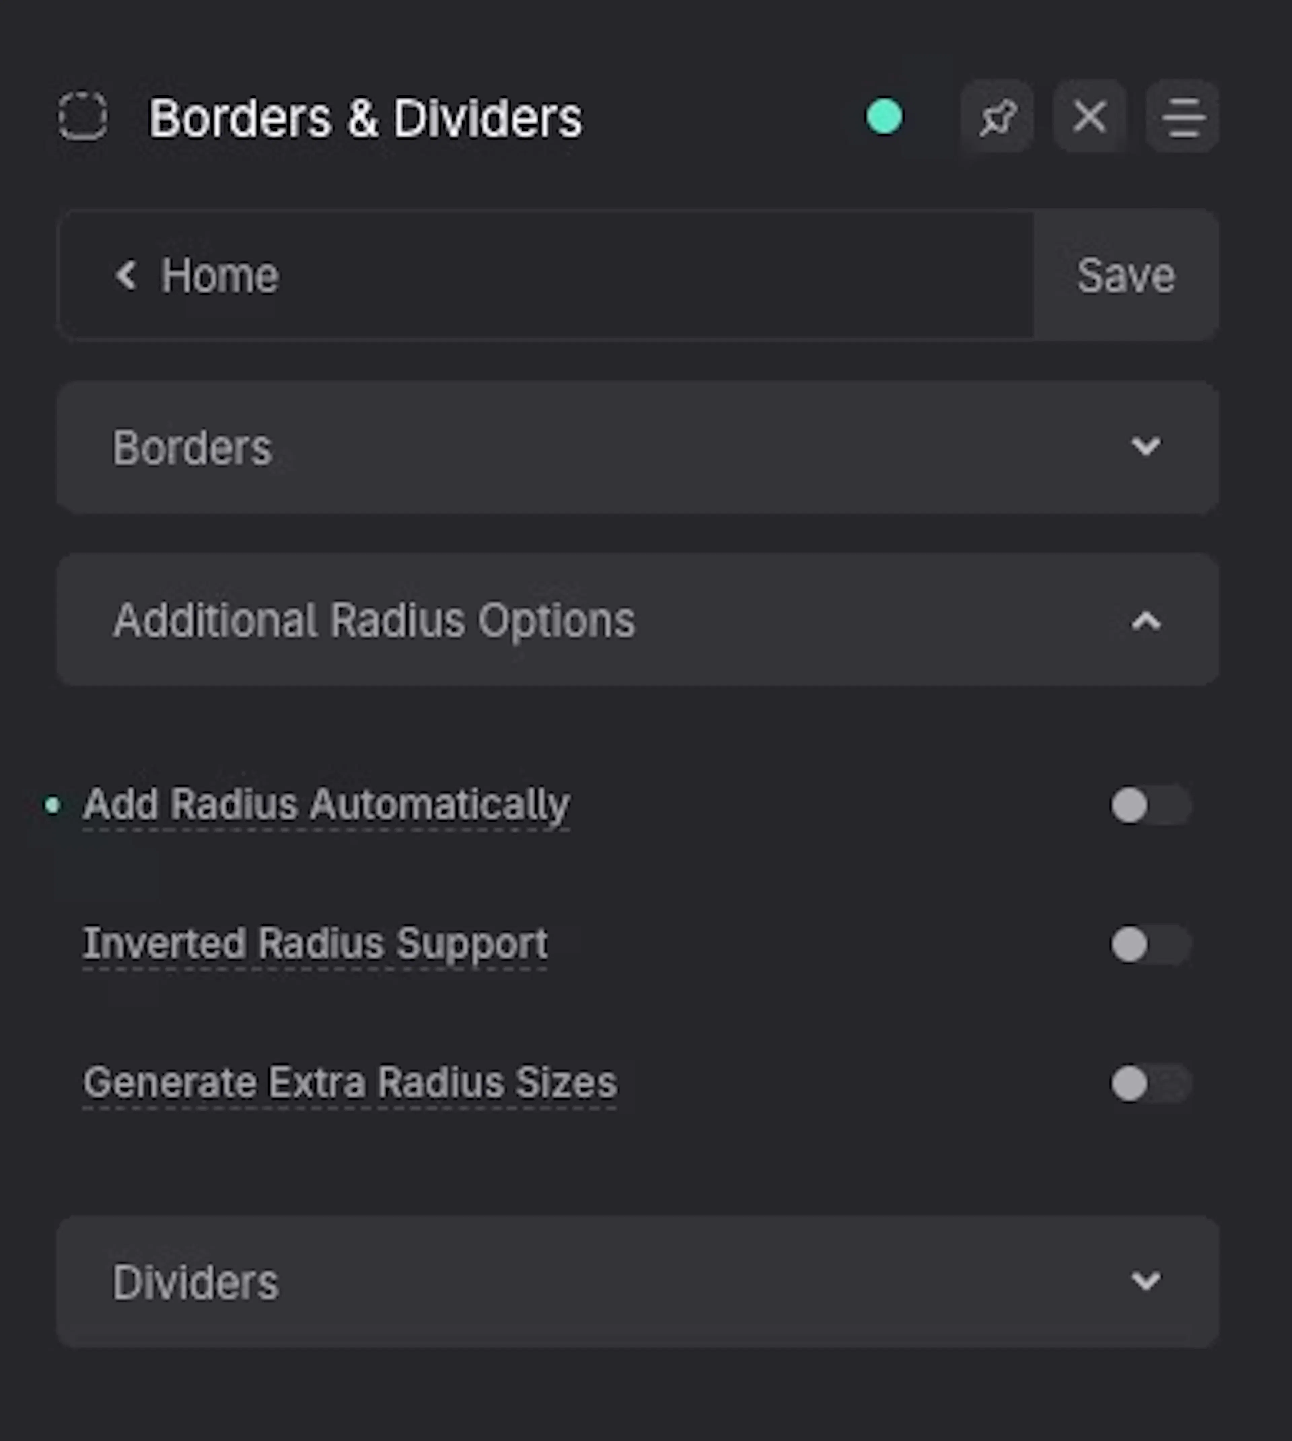Image resolution: width=1292 pixels, height=1441 pixels.
Task: Collapse Additional Radius Options chevron
Action: tap(1145, 621)
